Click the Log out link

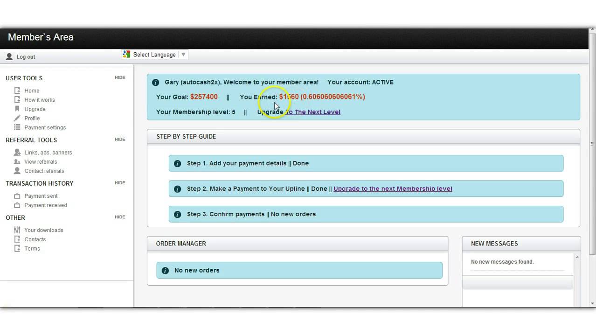pos(26,57)
